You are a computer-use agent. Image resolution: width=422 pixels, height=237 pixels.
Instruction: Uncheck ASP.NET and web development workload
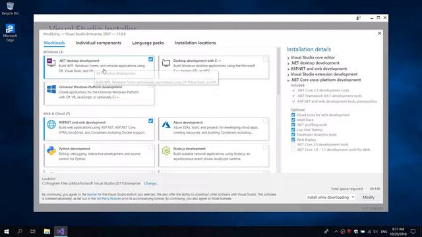tap(151, 121)
